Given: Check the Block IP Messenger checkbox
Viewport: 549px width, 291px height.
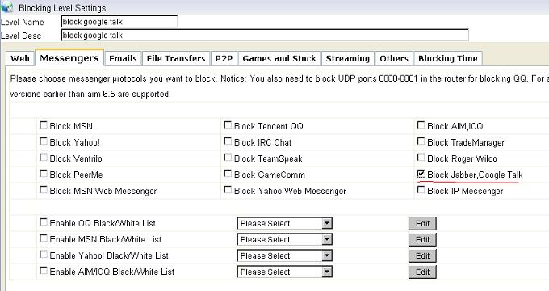Looking at the screenshot, I should coord(421,190).
